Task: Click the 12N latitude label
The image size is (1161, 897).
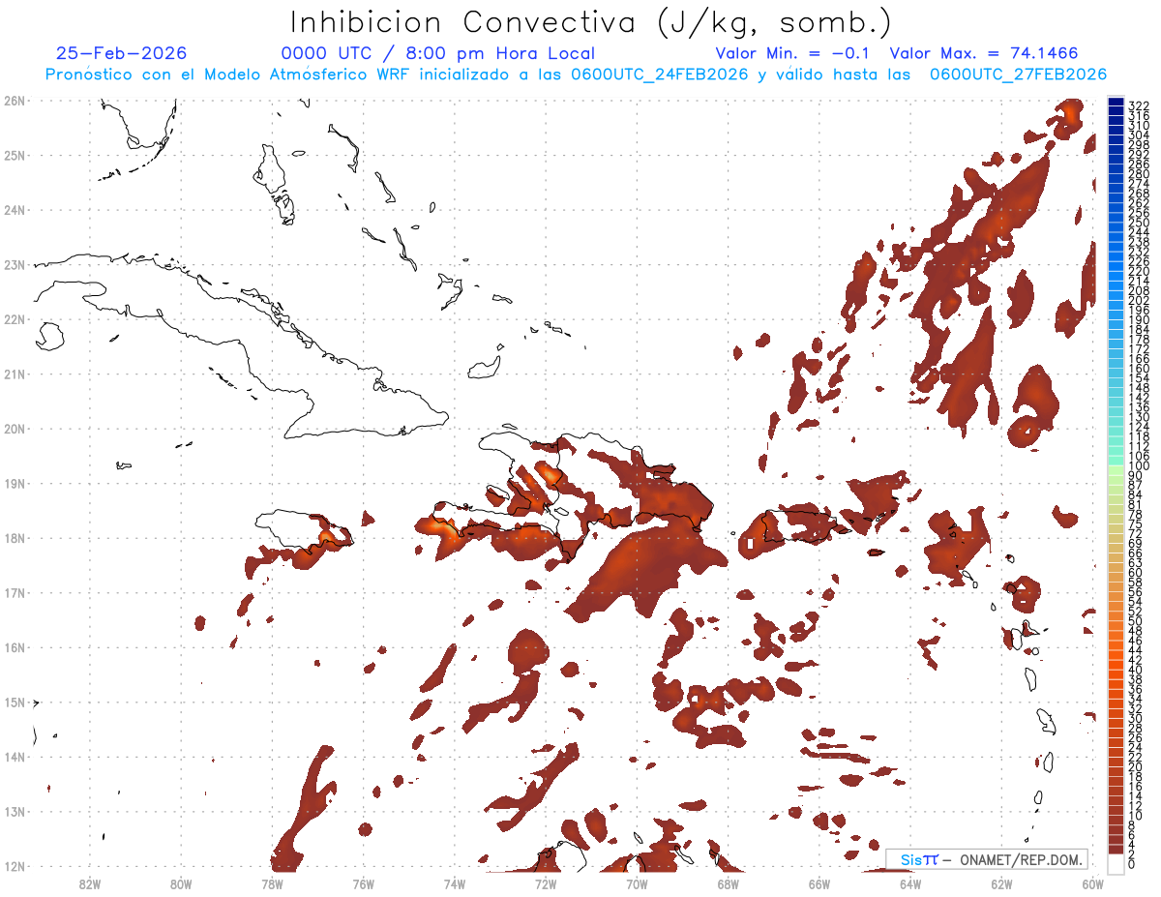Action: coord(15,866)
